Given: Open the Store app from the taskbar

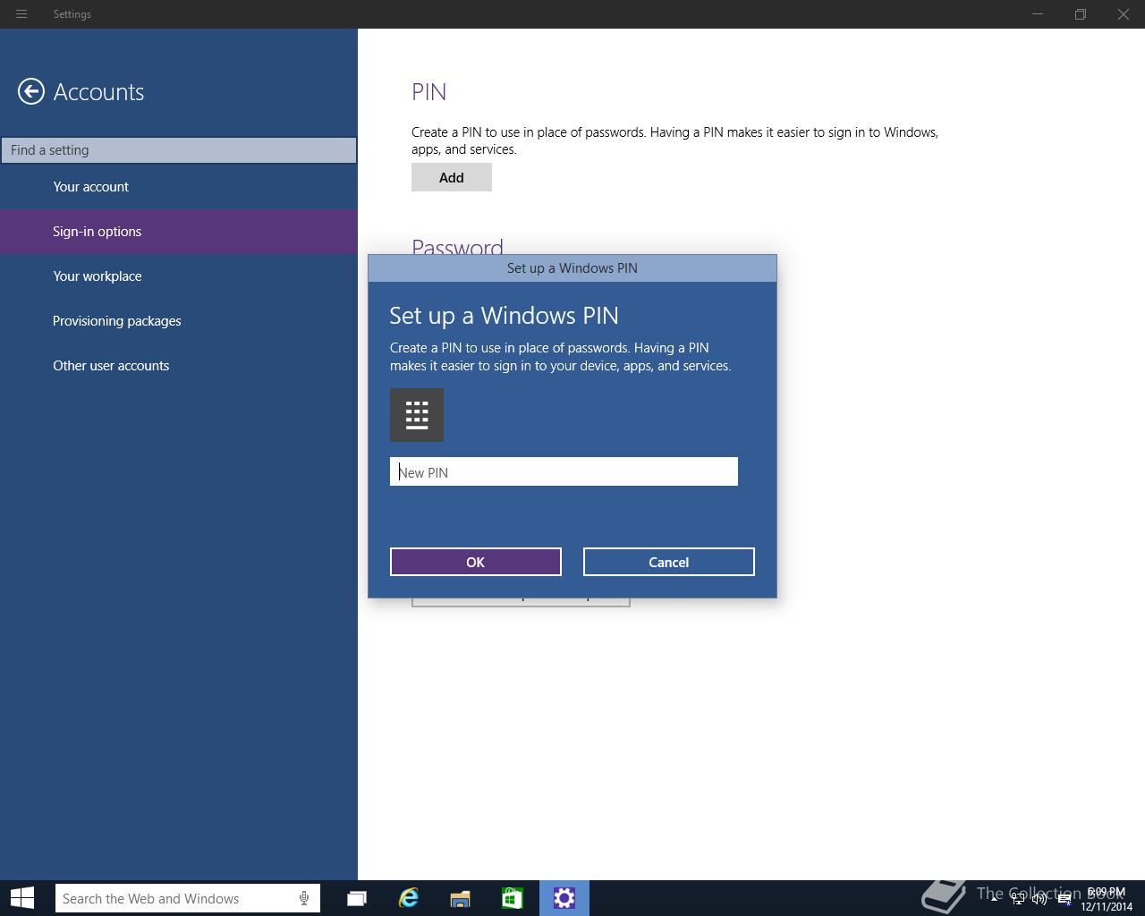Looking at the screenshot, I should (x=513, y=898).
